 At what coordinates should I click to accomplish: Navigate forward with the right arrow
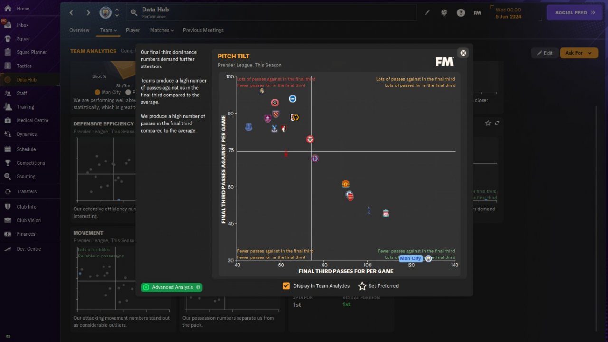(88, 13)
